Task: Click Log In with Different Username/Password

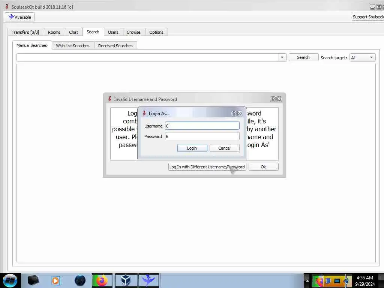Action: [207, 167]
